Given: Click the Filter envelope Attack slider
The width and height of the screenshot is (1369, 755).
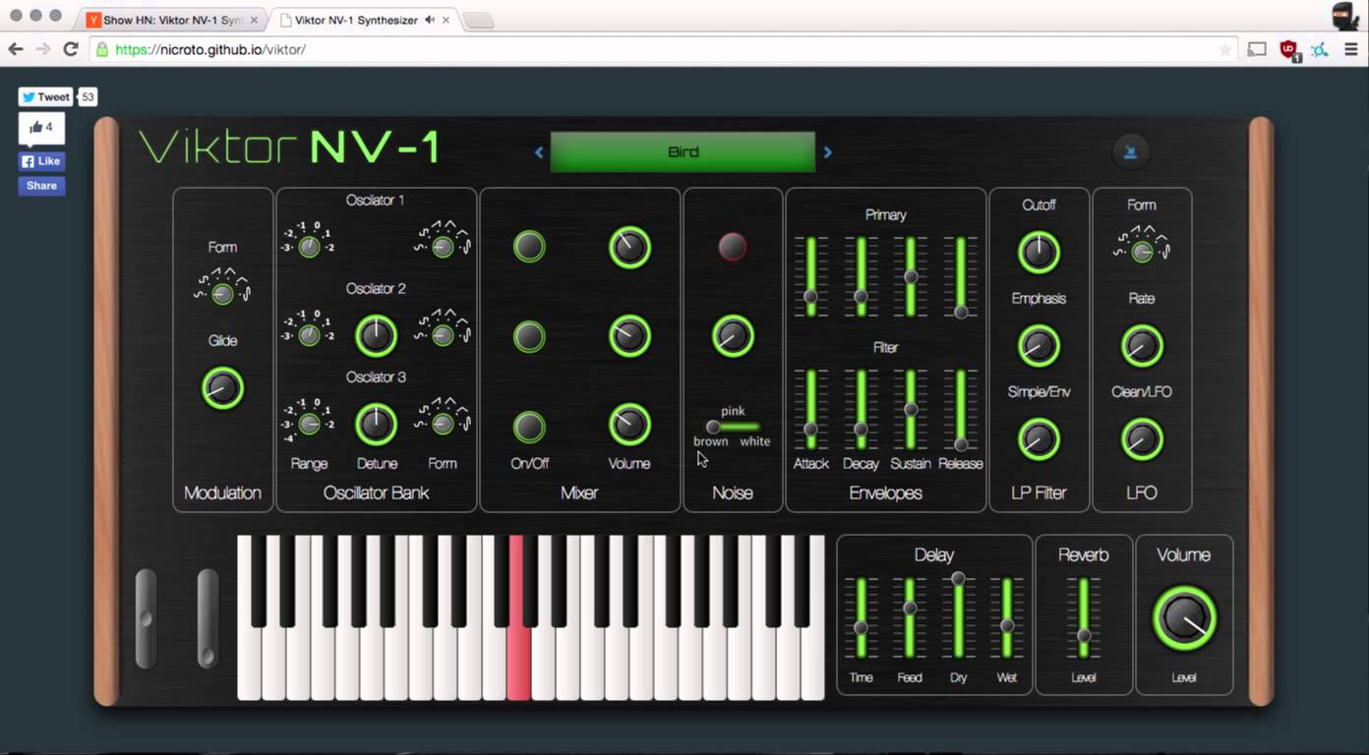Looking at the screenshot, I should [x=811, y=409].
